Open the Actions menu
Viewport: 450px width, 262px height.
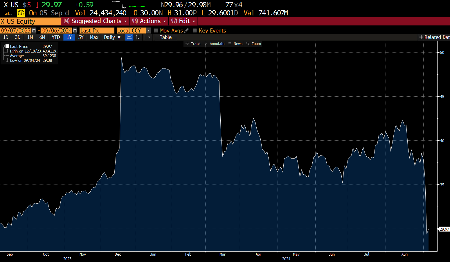click(x=149, y=21)
